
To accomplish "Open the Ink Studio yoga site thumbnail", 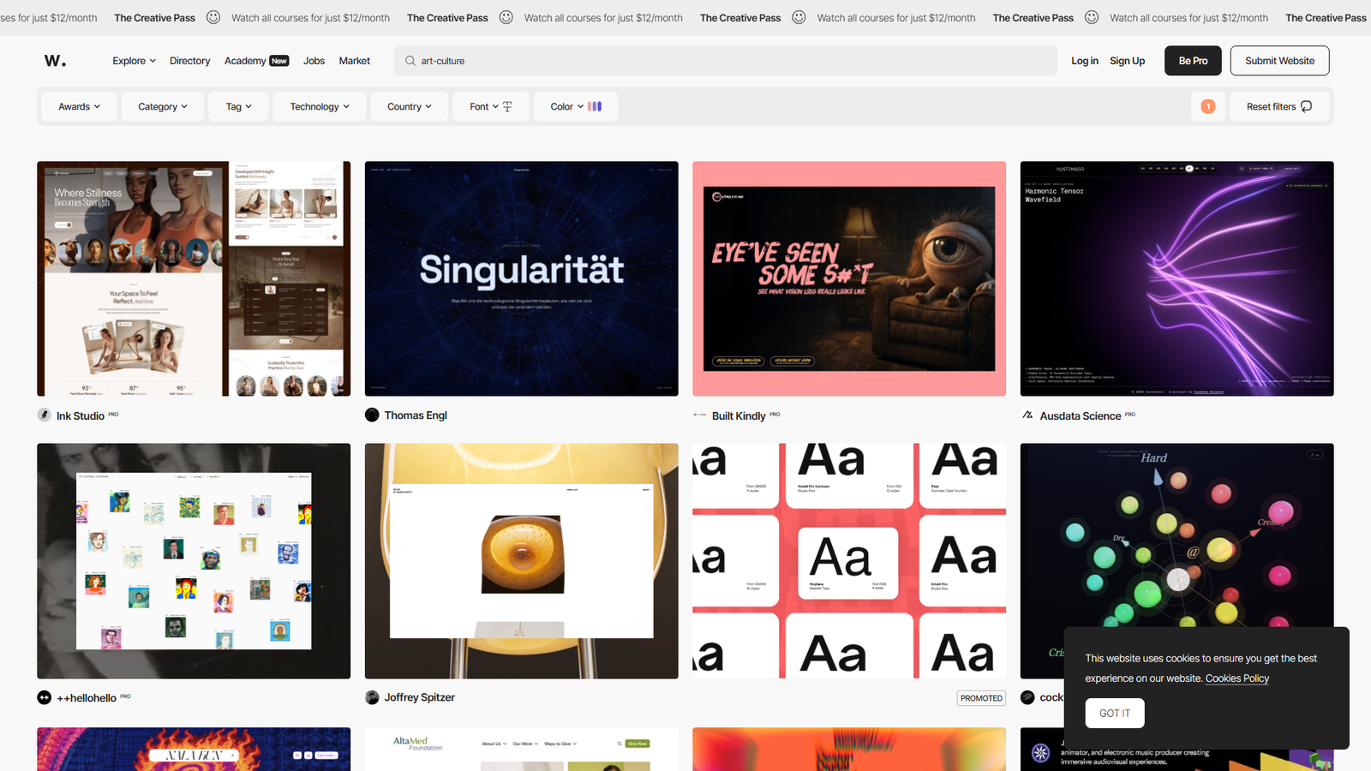I will click(194, 278).
